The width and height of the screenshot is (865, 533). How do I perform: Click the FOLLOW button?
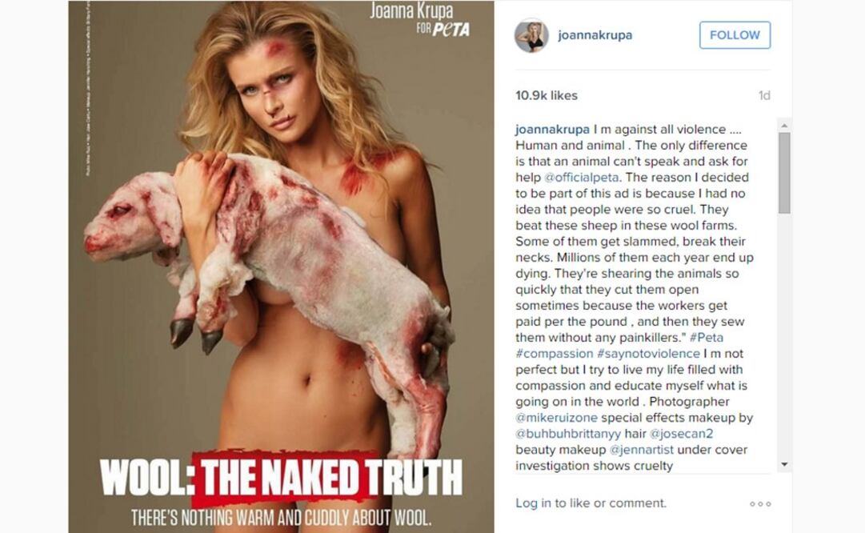tap(735, 35)
